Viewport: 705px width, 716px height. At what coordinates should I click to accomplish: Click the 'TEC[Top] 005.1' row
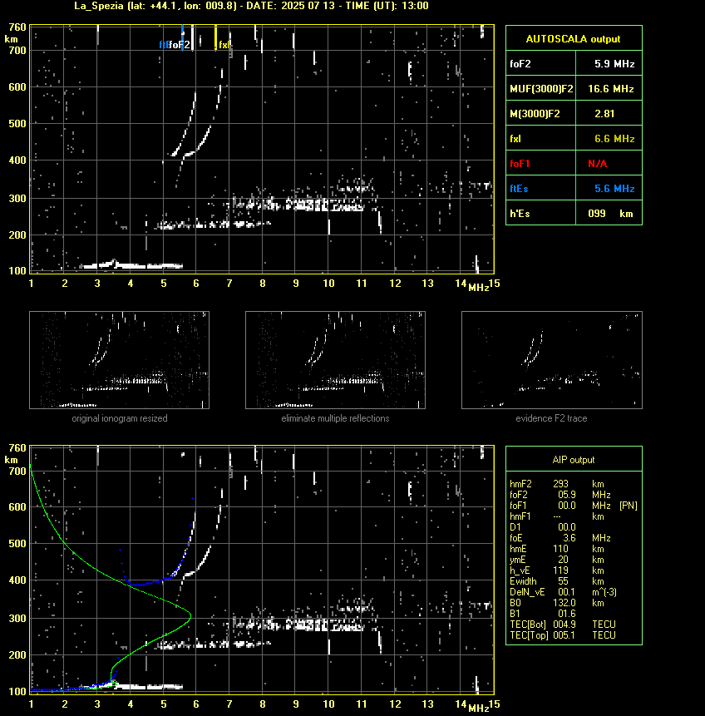(x=563, y=635)
